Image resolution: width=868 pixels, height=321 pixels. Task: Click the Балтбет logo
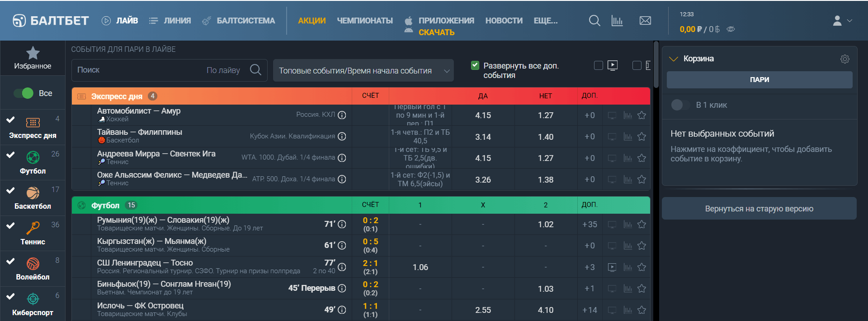pos(51,21)
